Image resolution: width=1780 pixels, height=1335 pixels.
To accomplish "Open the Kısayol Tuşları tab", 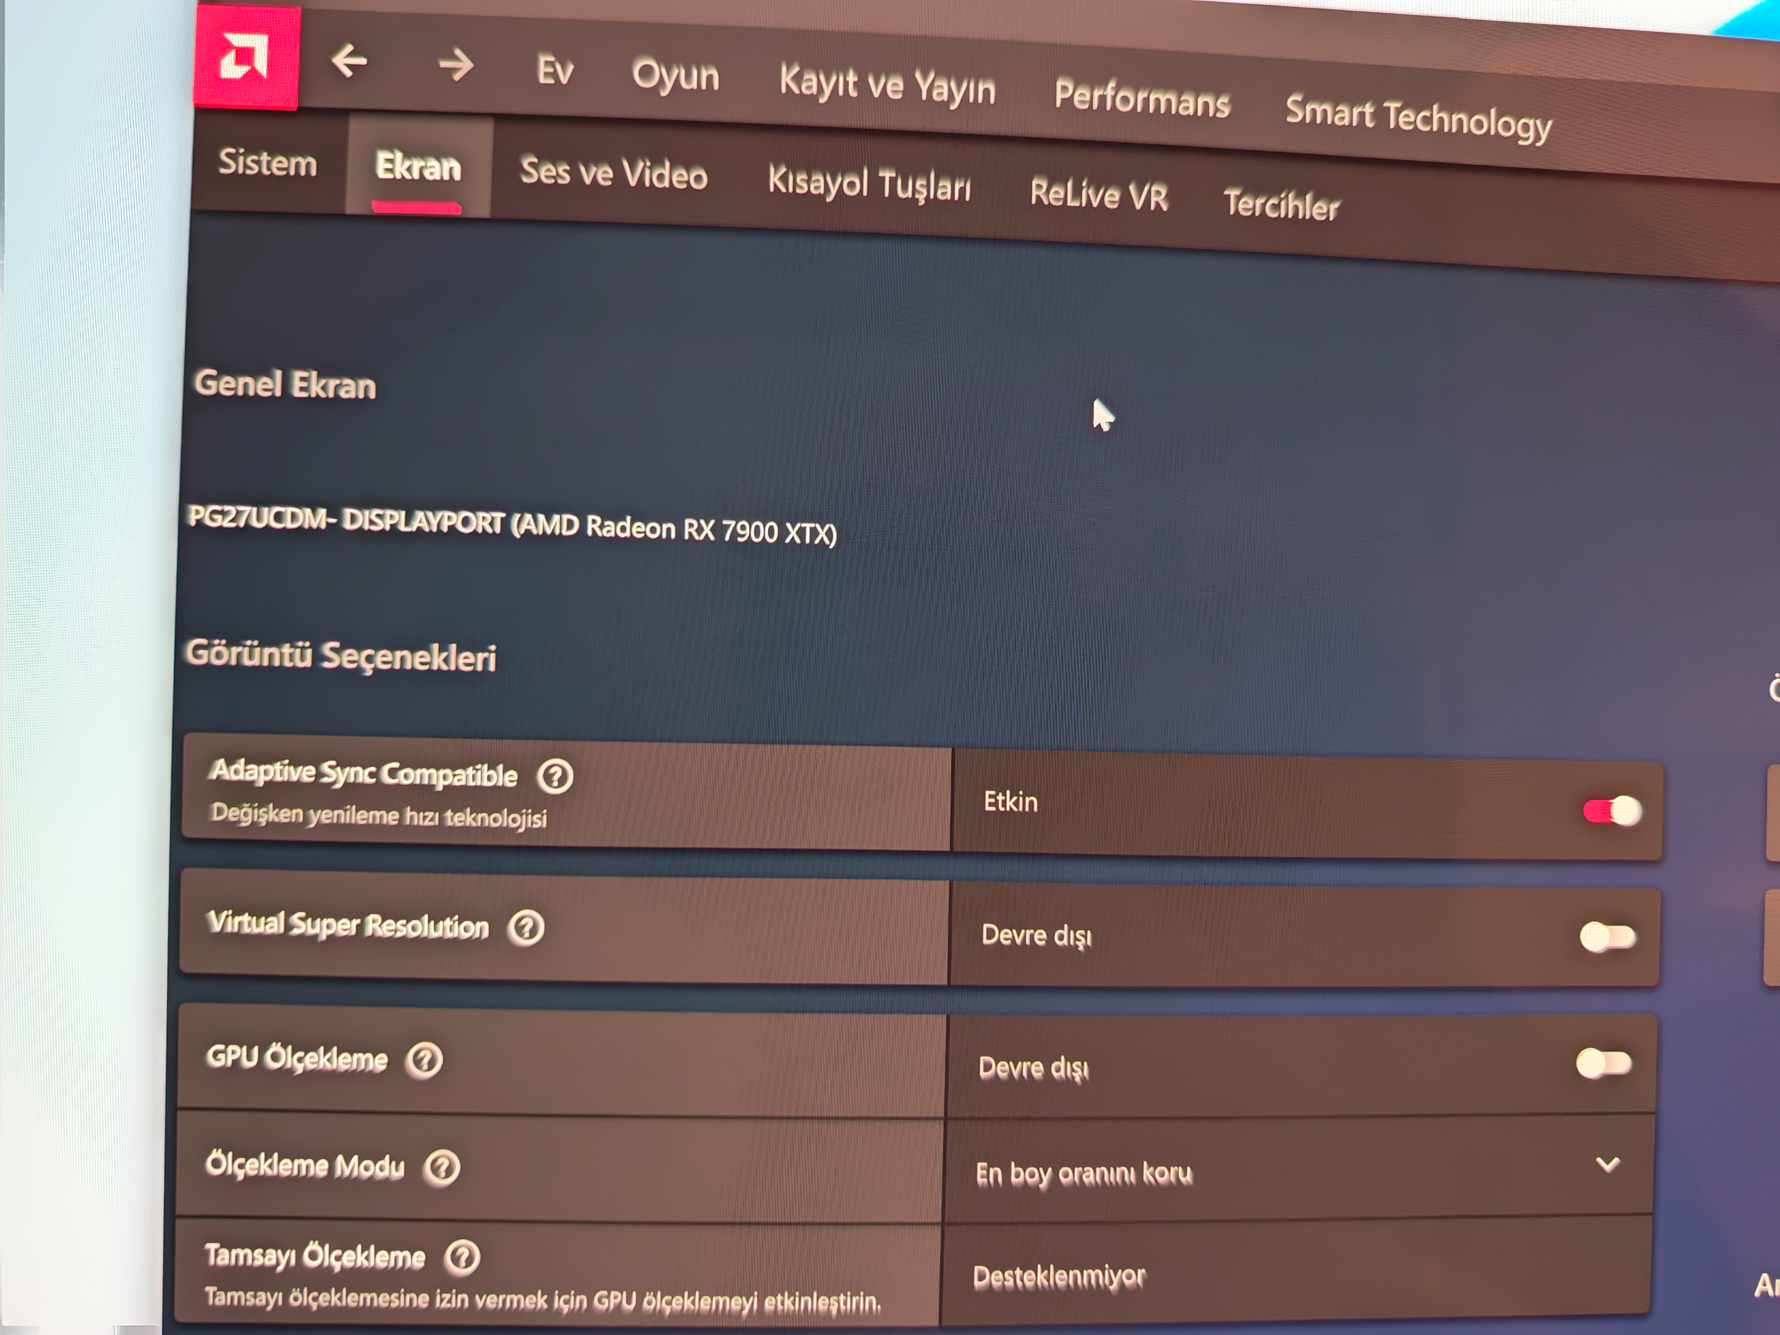I will (869, 184).
